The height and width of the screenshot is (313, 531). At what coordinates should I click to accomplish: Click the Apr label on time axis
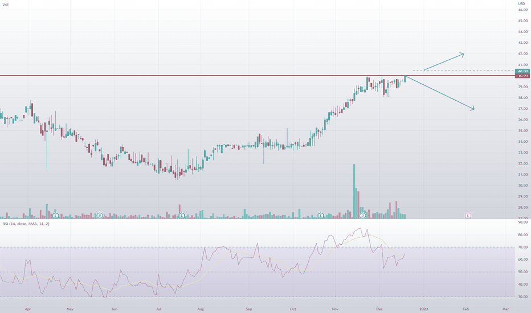(x=28, y=309)
